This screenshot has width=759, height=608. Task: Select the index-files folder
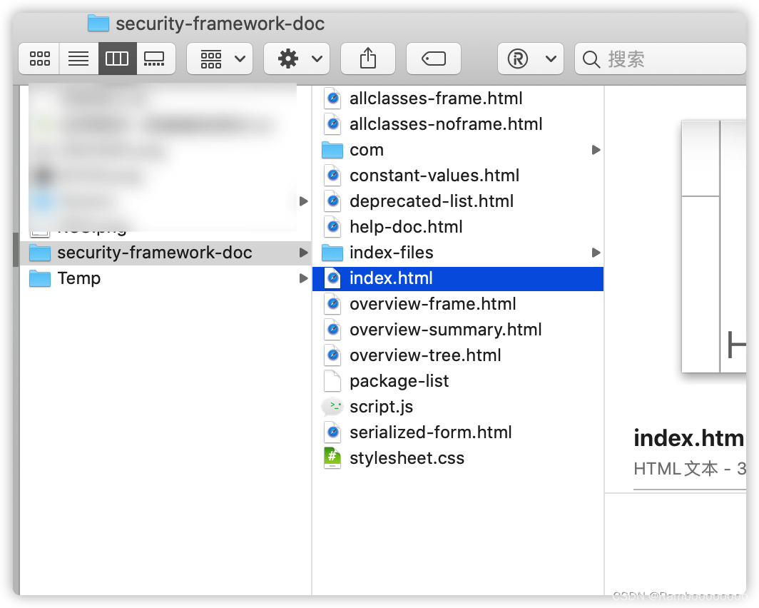(x=457, y=252)
